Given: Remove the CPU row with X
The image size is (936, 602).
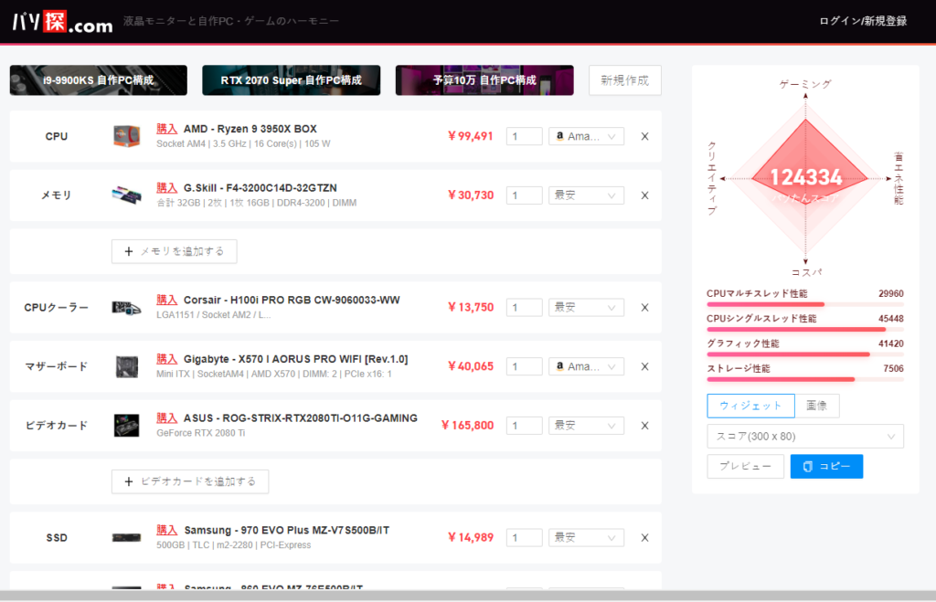Looking at the screenshot, I should coord(644,136).
